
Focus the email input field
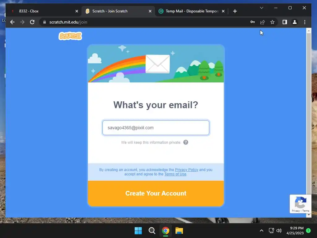click(x=156, y=128)
